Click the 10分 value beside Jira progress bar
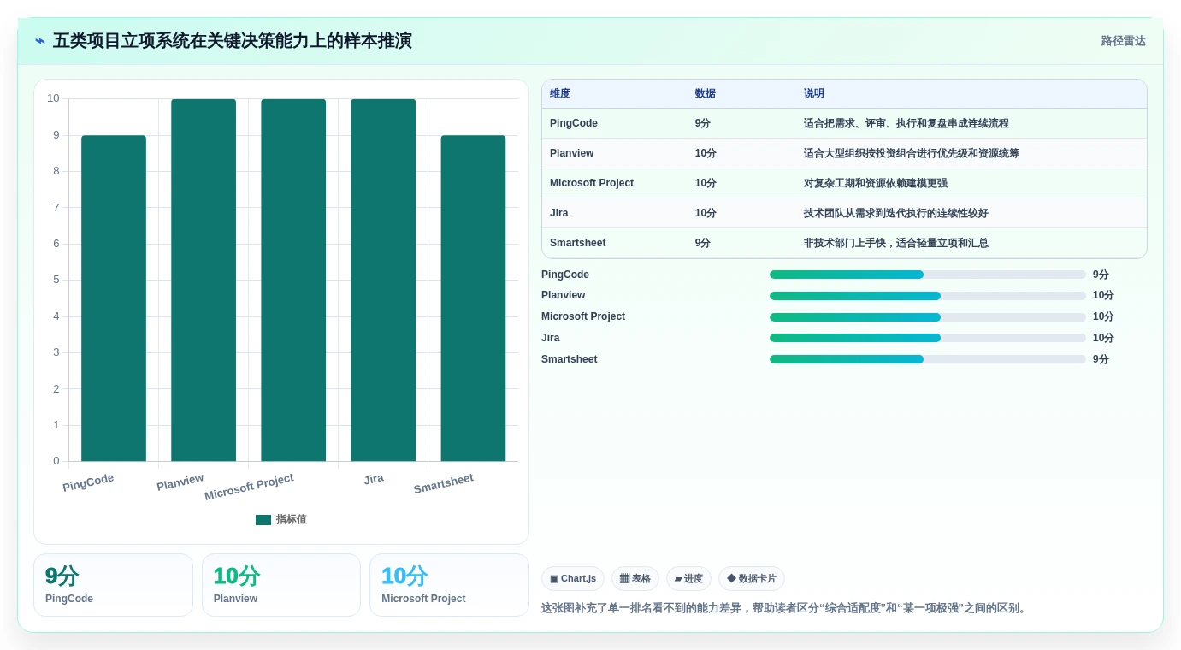Image resolution: width=1181 pixels, height=650 pixels. tap(1103, 338)
